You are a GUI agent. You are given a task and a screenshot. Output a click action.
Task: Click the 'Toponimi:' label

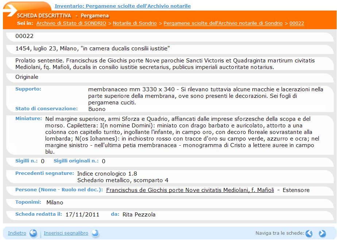[28, 202]
